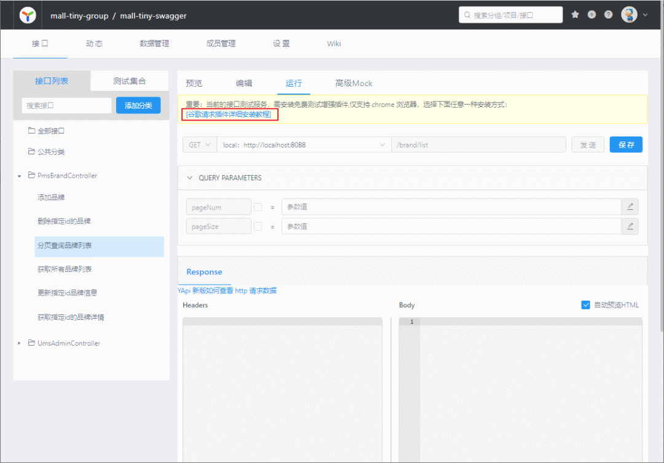Select the 测试集合 sidebar tab
Viewport: 664px width, 463px height.
pyautogui.click(x=130, y=81)
